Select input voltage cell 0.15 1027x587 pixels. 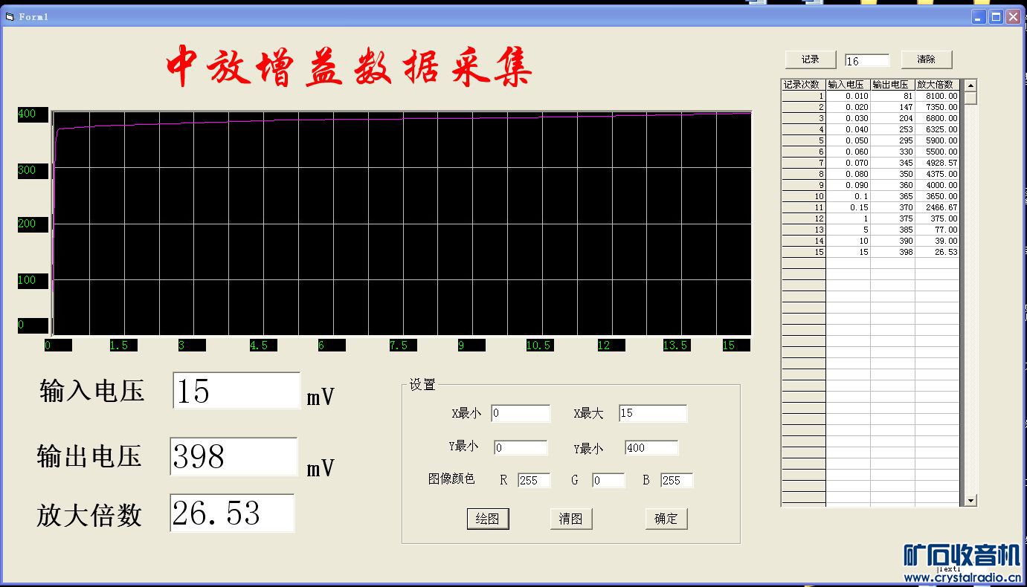(848, 207)
